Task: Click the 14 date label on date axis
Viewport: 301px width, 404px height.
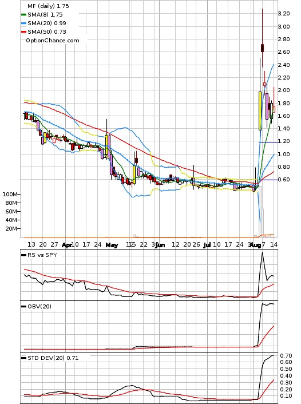Action: 274,244
